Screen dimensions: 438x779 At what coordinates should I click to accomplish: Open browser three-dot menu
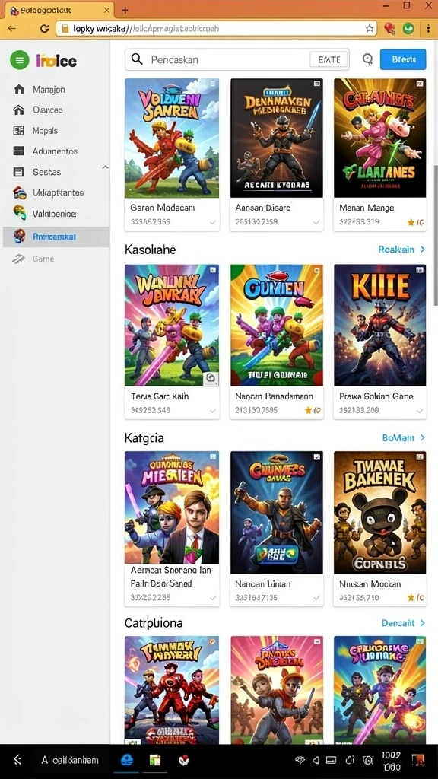pos(428,28)
